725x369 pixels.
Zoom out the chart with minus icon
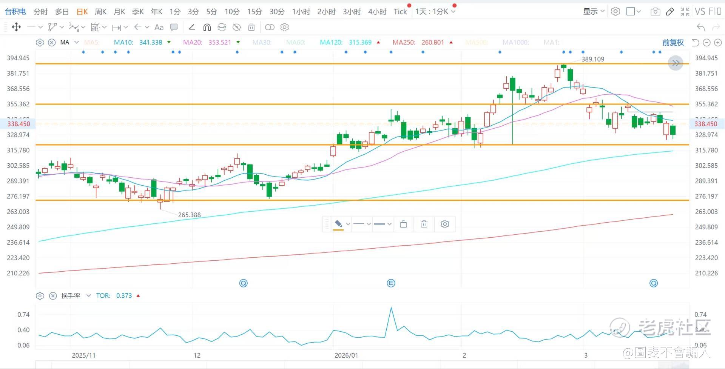tap(707, 43)
